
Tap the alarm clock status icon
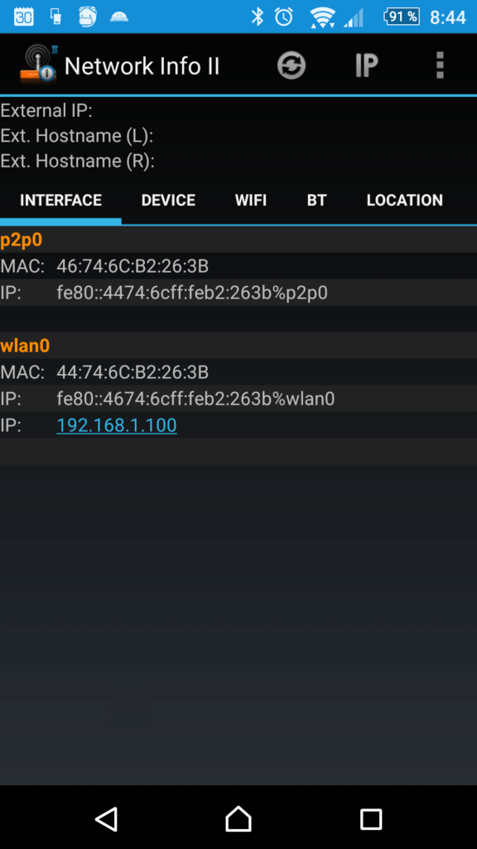tap(284, 17)
